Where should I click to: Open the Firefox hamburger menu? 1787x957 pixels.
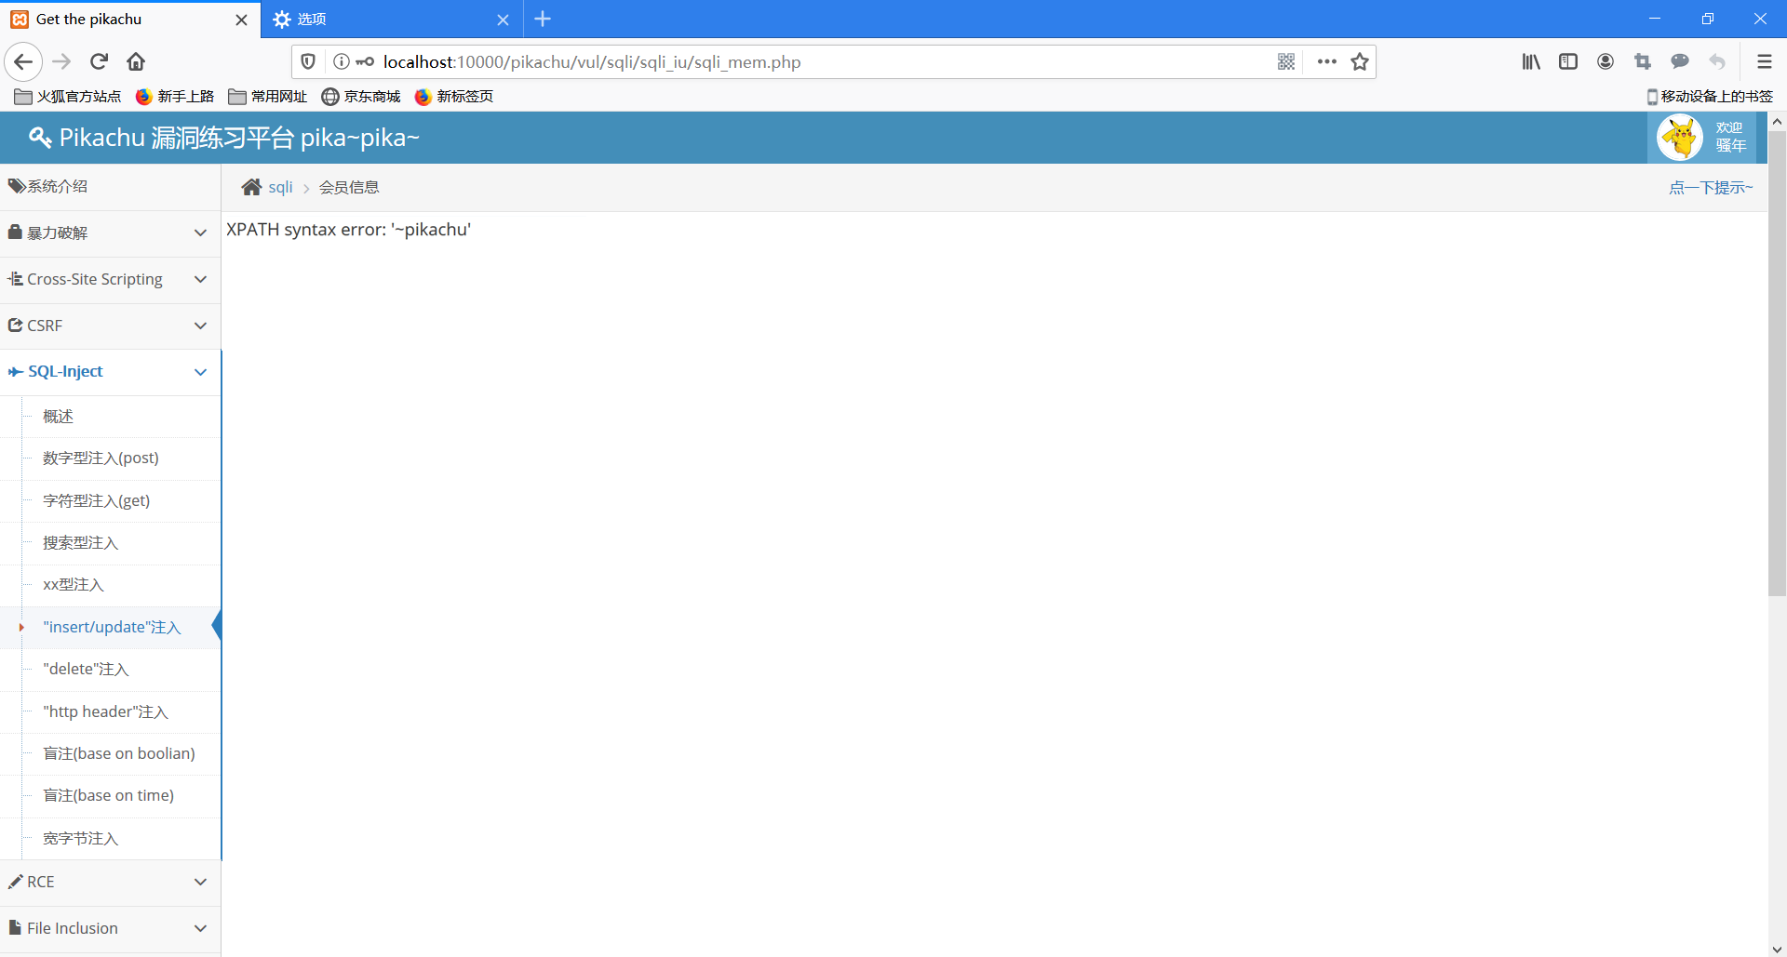1764,61
